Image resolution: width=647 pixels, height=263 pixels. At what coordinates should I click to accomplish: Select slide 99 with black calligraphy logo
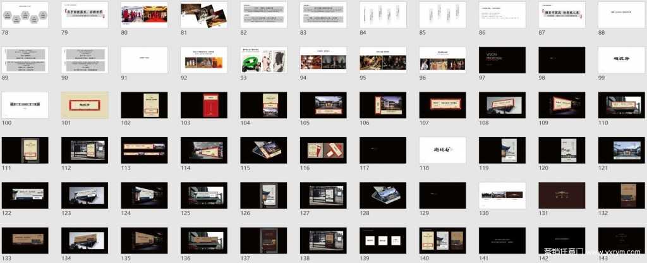(x=622, y=59)
